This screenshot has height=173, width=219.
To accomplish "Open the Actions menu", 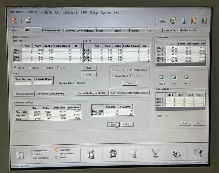I will (32, 12).
